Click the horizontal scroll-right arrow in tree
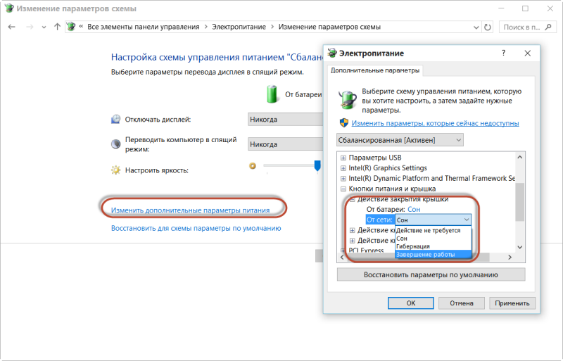This screenshot has height=361, width=563. tap(510, 257)
